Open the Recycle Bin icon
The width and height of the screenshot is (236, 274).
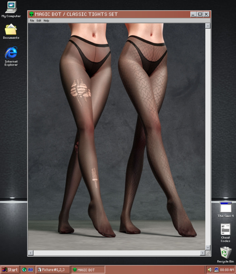point(225,255)
